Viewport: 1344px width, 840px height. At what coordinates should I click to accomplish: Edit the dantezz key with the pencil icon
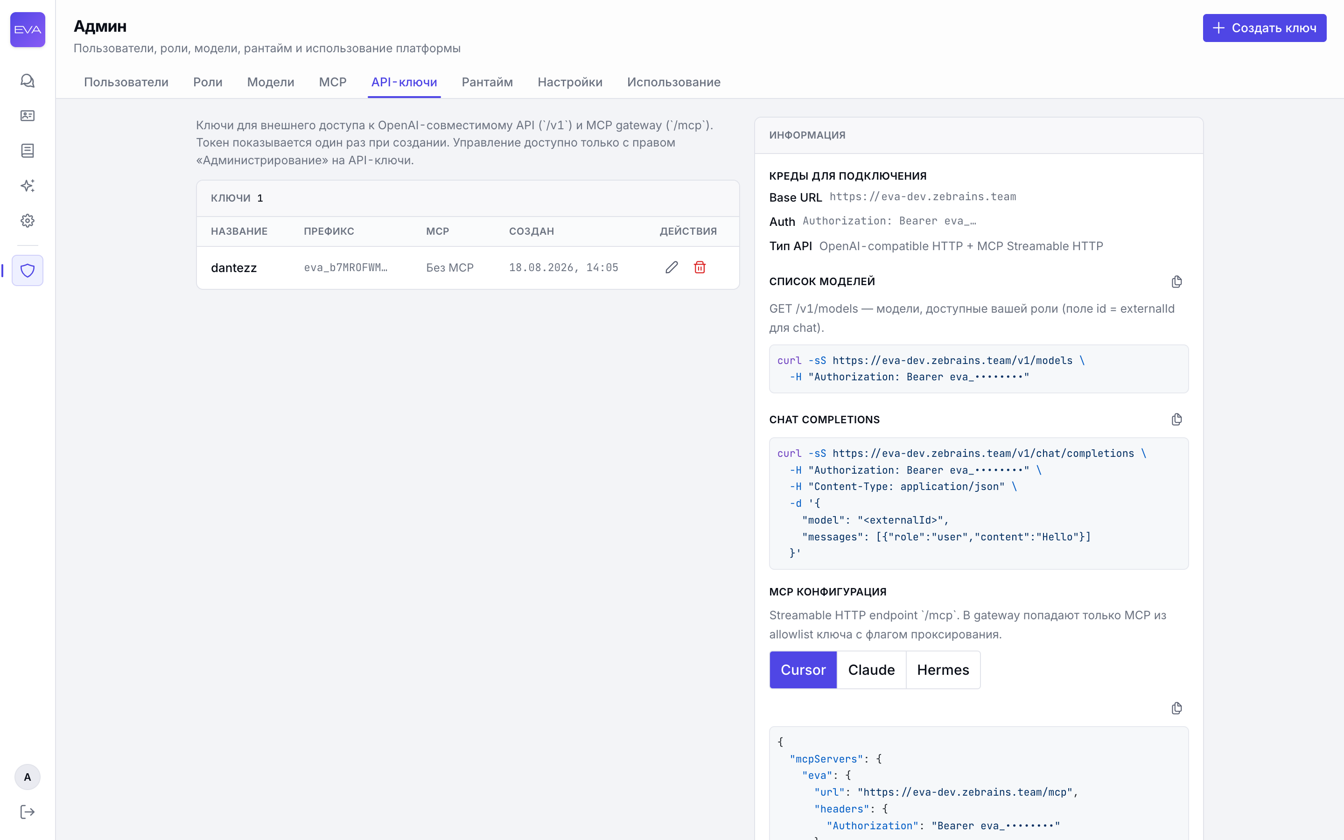click(672, 267)
